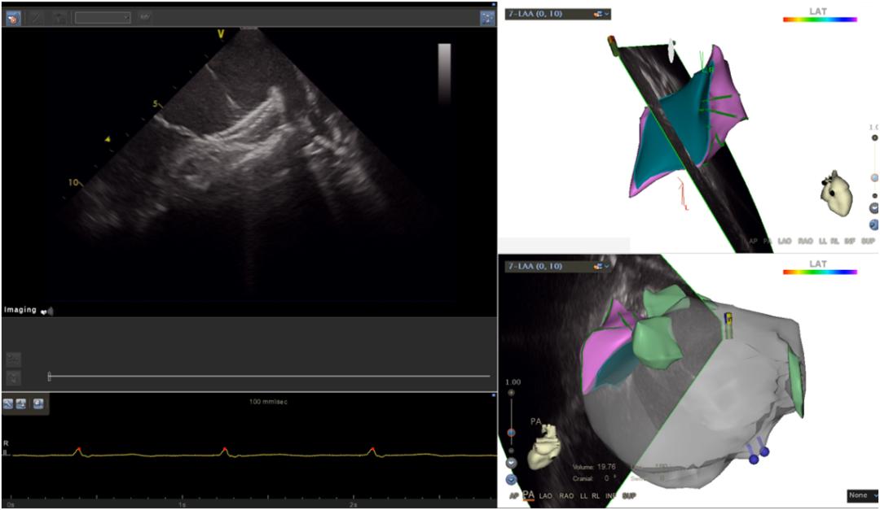The height and width of the screenshot is (510, 880).
Task: Click the playback scrubber handle on timeline
Action: coord(50,377)
